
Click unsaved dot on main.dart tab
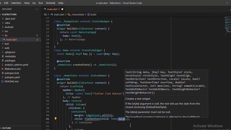(62, 9)
